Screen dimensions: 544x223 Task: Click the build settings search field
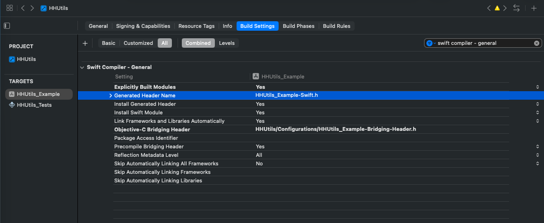484,43
